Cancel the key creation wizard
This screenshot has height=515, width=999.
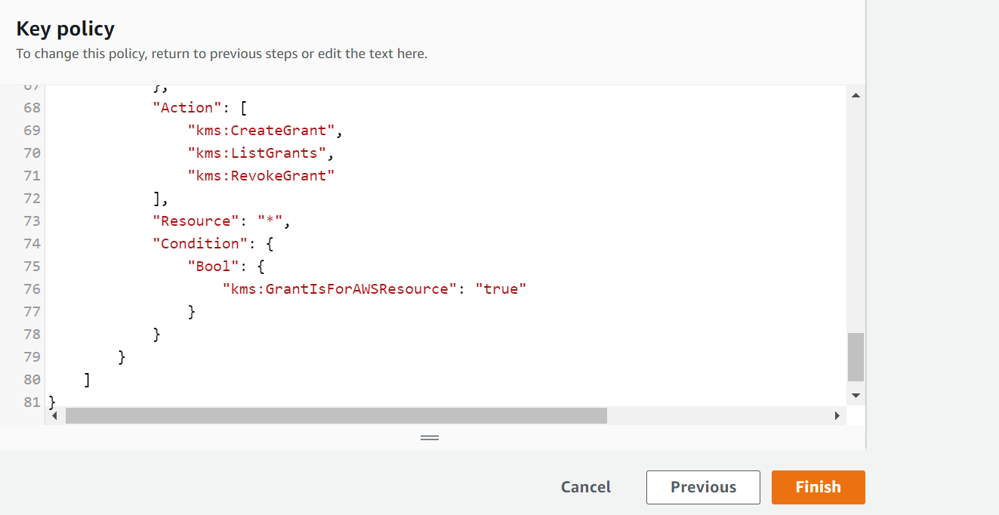point(586,487)
